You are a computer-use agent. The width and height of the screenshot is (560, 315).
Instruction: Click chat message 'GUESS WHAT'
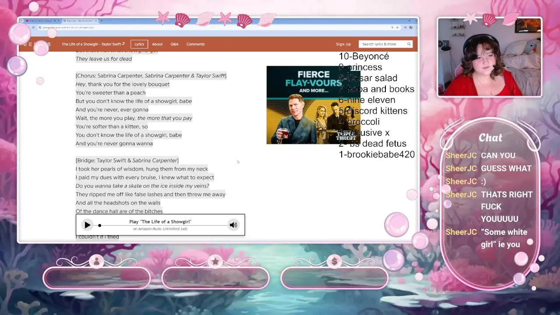506,168
